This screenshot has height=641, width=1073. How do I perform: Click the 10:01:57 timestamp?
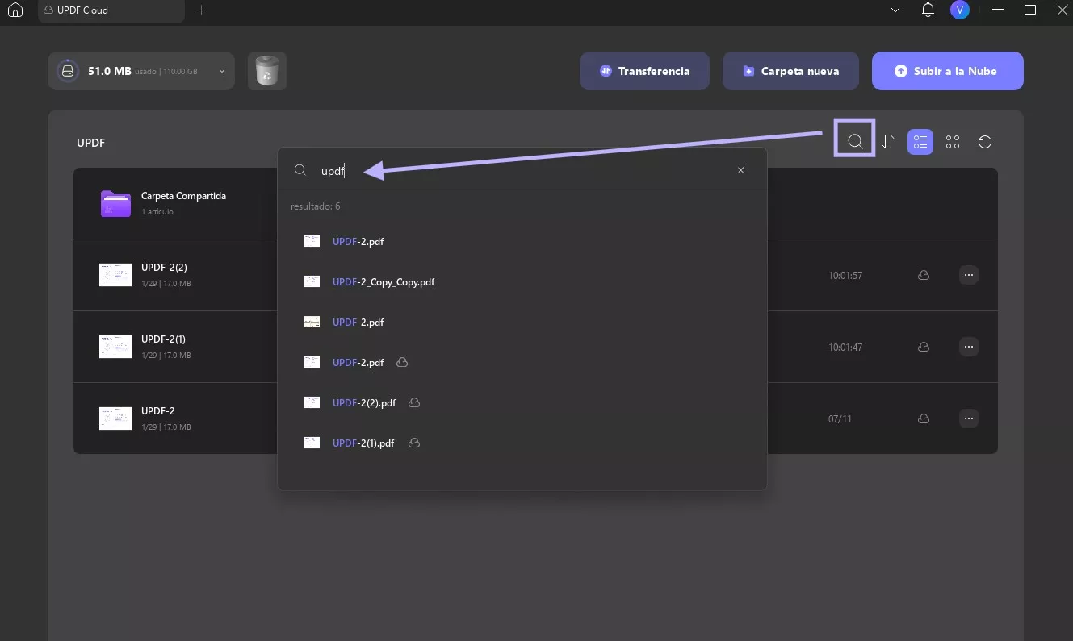(845, 276)
